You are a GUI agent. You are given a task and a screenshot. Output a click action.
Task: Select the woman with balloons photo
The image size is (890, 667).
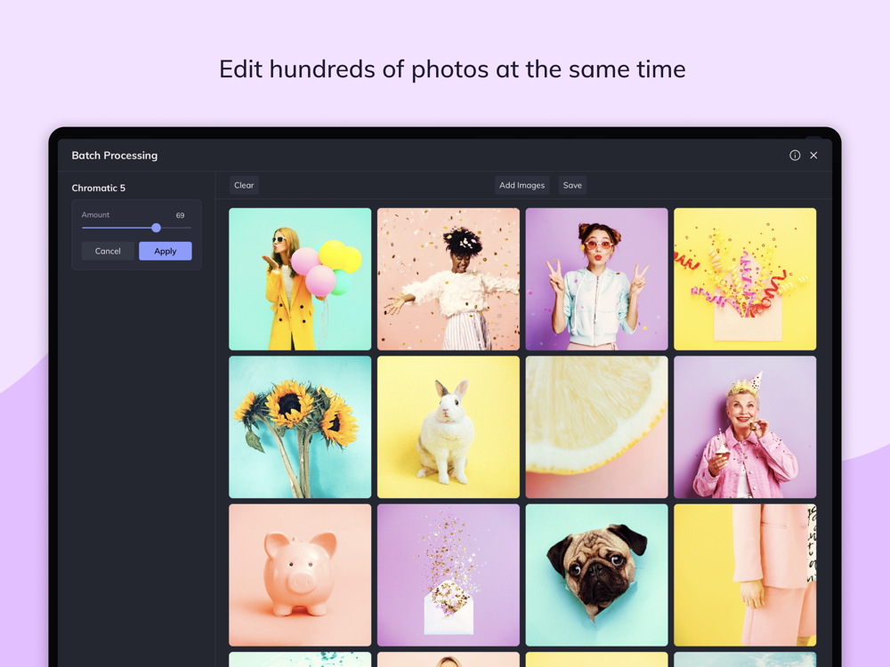click(300, 279)
